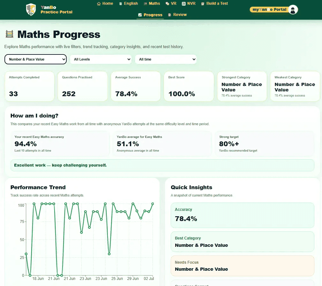322x286 pixels.
Task: Click the Strongest Category card
Action: tap(242, 86)
